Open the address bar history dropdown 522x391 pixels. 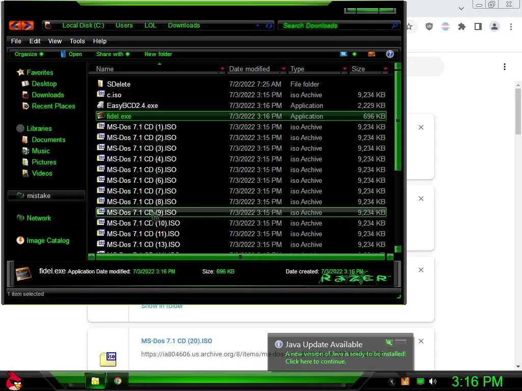pyautogui.click(x=257, y=25)
